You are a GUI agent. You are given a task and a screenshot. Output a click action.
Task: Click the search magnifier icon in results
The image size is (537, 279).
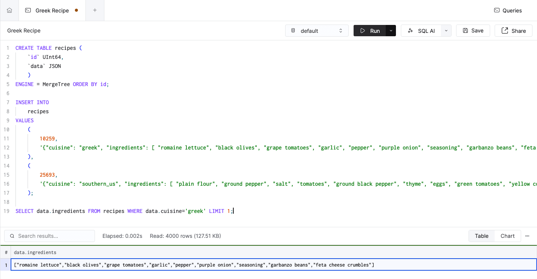[12, 236]
